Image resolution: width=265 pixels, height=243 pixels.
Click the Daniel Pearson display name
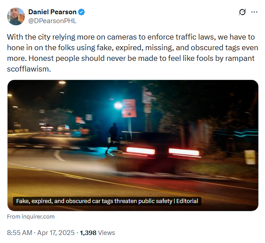52,12
